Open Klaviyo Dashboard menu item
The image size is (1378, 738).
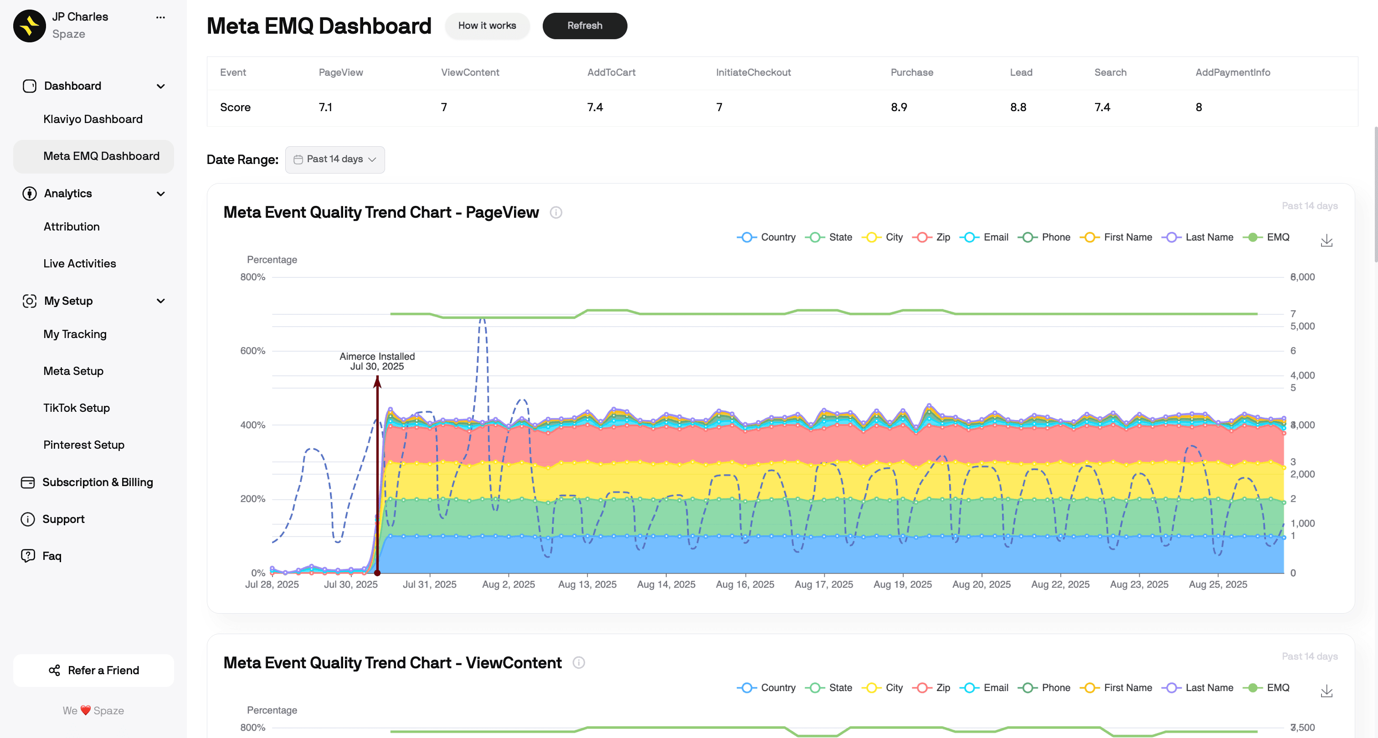point(93,119)
